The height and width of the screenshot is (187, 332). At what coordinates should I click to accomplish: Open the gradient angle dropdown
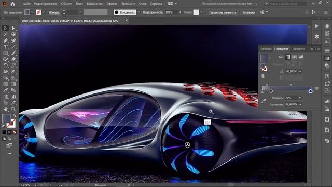point(300,71)
